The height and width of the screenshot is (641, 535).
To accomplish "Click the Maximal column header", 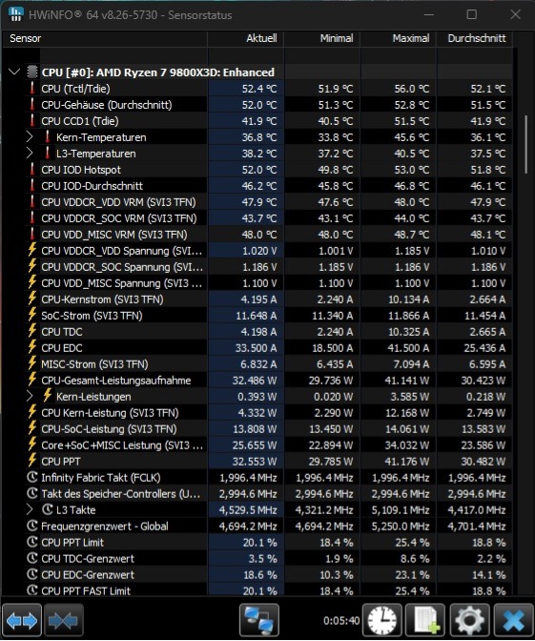I will coord(399,38).
